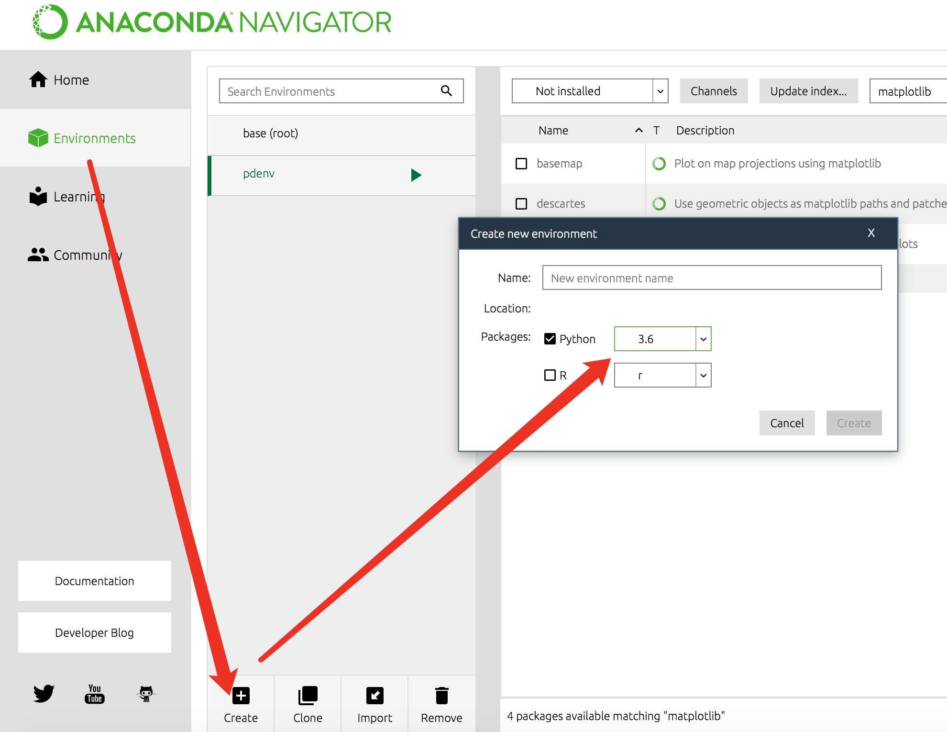Screen dimensions: 947x732
Task: Expand the Python 3.6 version dropdown
Action: tap(703, 339)
